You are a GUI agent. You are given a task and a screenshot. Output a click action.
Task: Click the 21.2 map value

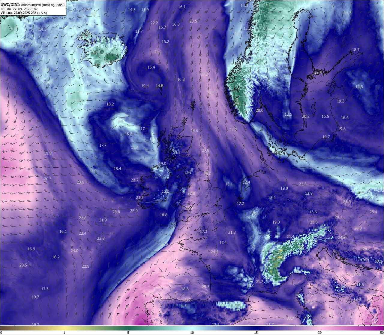pyautogui.click(x=259, y=282)
